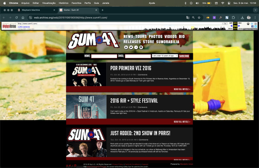The image size is (259, 168).
Task: Open the STORE navigation link
Action: pyautogui.click(x=148, y=42)
